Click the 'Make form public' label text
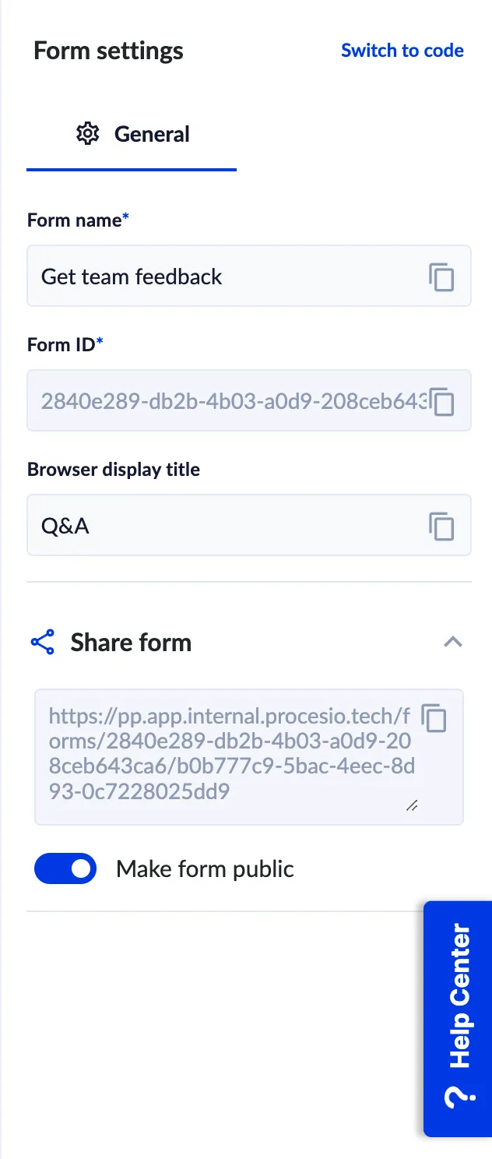This screenshot has height=1159, width=492. coord(205,868)
